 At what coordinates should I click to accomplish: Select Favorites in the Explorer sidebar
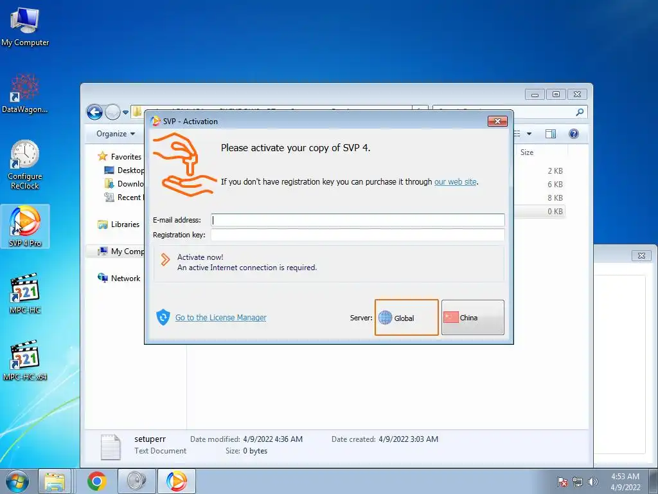120,157
